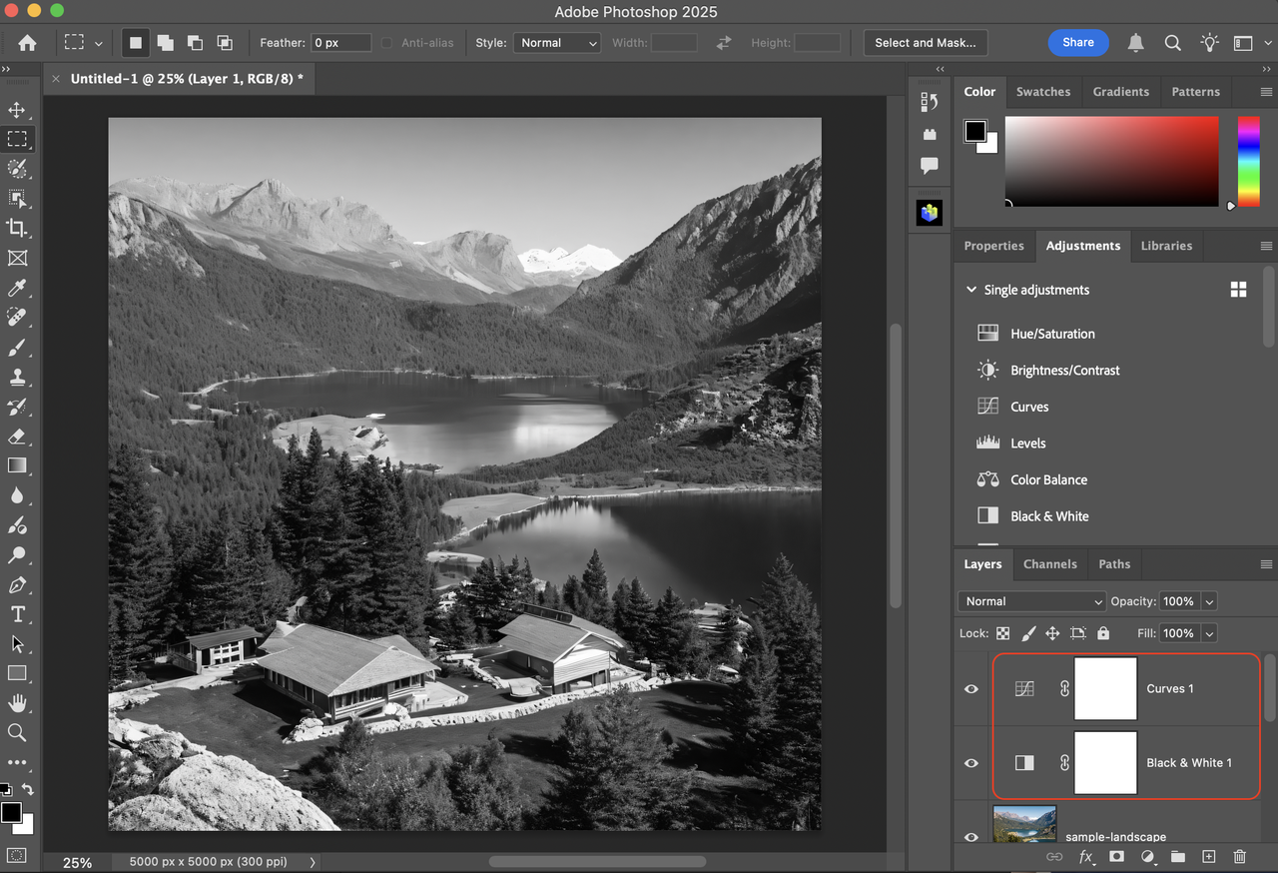Open the Edit Toolbar three-dots menu

pyautogui.click(x=17, y=763)
